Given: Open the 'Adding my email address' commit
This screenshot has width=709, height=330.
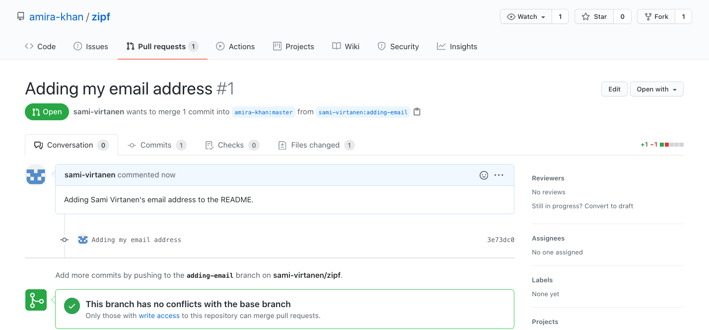Looking at the screenshot, I should pyautogui.click(x=137, y=240).
